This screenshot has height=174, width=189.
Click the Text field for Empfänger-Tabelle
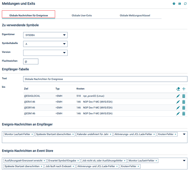(105, 79)
